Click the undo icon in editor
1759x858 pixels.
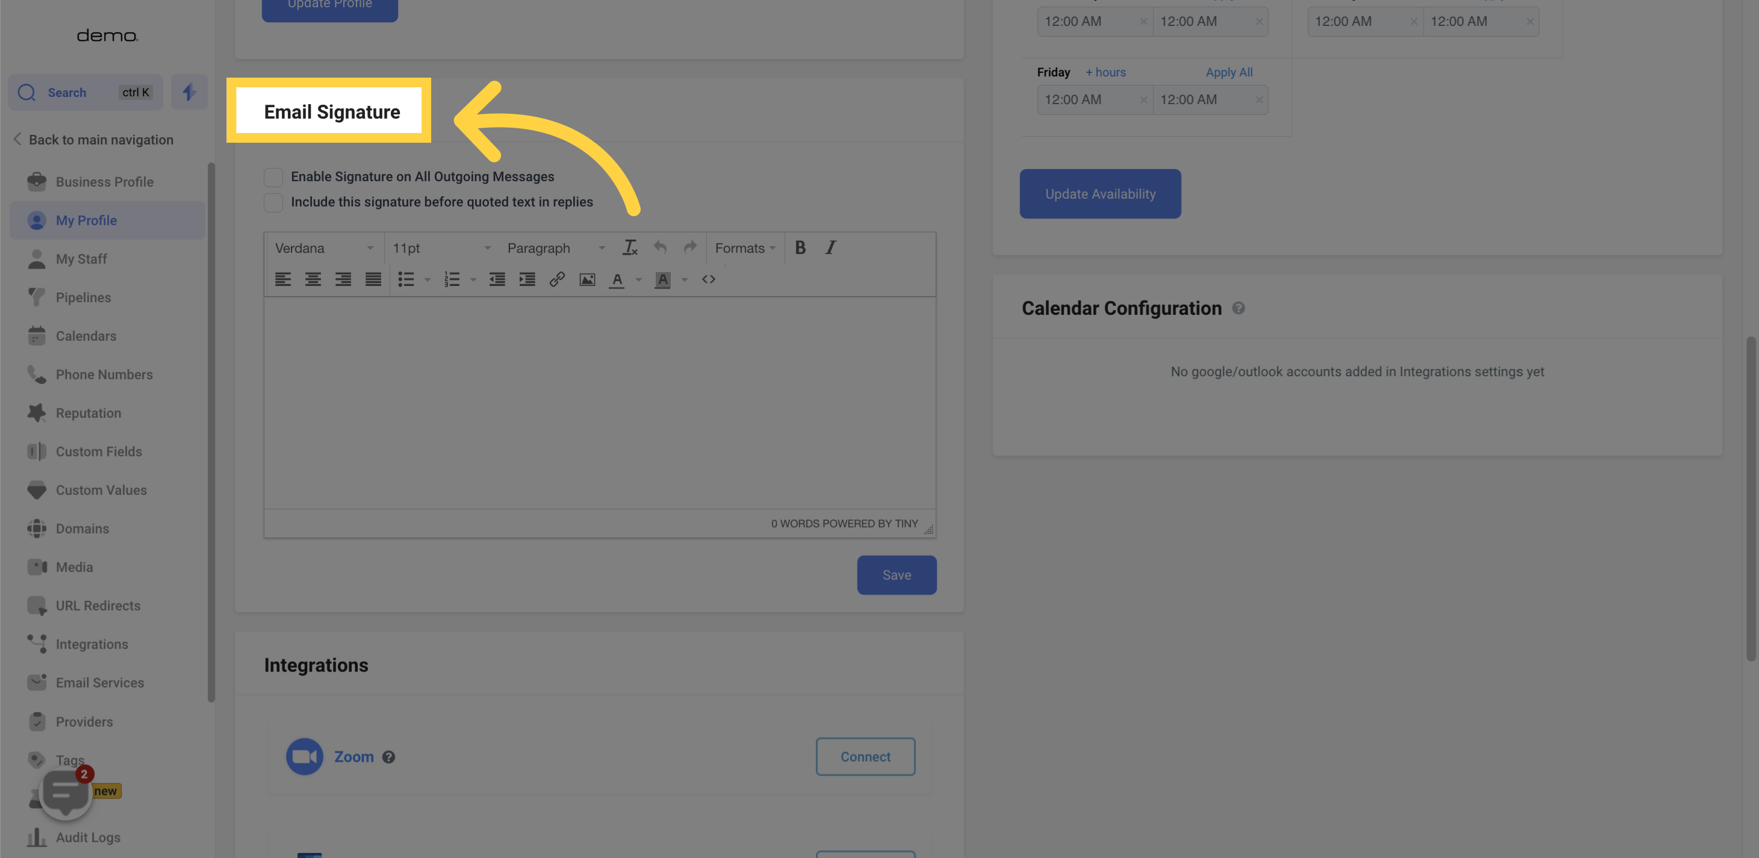659,248
